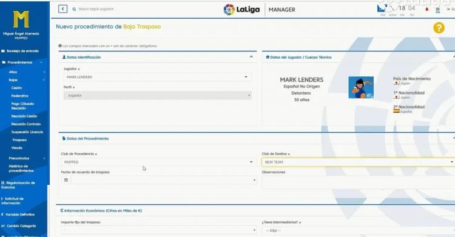Select Traspaso in the Bajas submenu
This screenshot has height=237, width=455.
point(19,140)
